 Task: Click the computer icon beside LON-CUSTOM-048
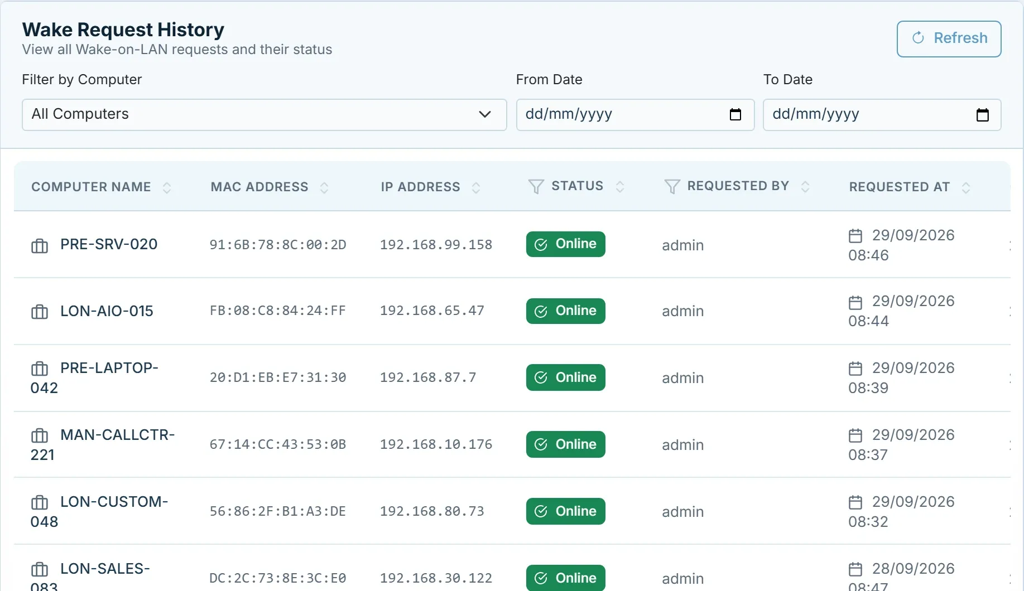point(40,502)
